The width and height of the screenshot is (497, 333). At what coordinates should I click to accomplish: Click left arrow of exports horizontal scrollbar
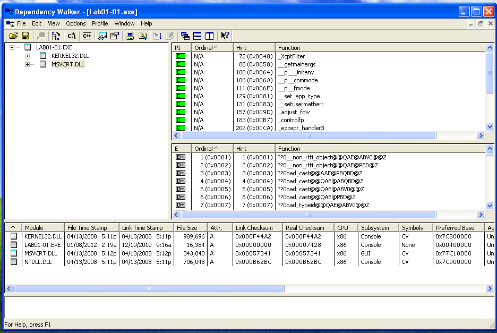pos(176,215)
